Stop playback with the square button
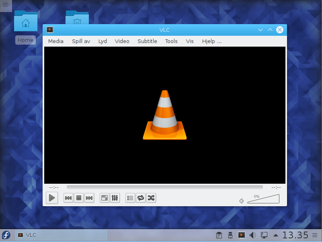 (79, 198)
